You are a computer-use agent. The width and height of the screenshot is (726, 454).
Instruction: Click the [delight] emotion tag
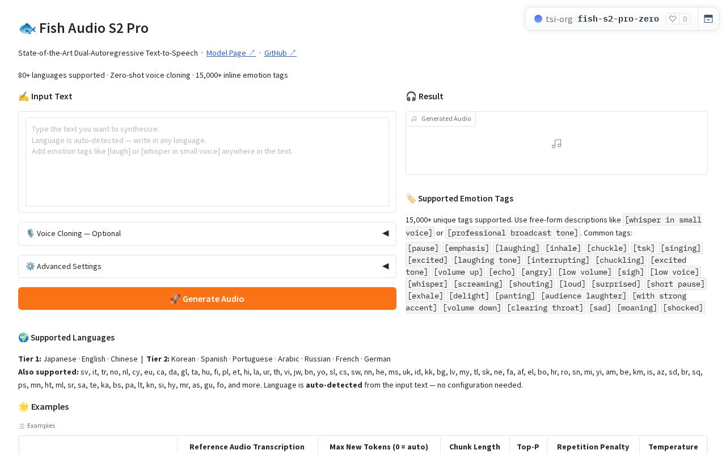tap(469, 296)
